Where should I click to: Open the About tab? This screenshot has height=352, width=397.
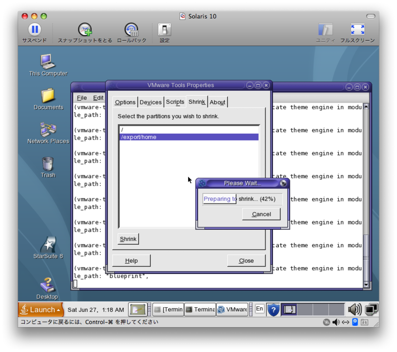coord(217,102)
